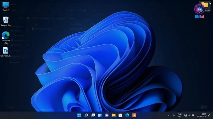Open the This PC desktop icon

click(x=6, y=6)
